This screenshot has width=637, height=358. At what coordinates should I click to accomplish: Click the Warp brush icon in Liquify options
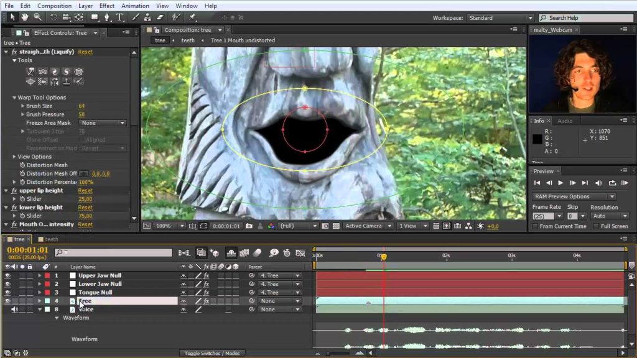tap(30, 71)
